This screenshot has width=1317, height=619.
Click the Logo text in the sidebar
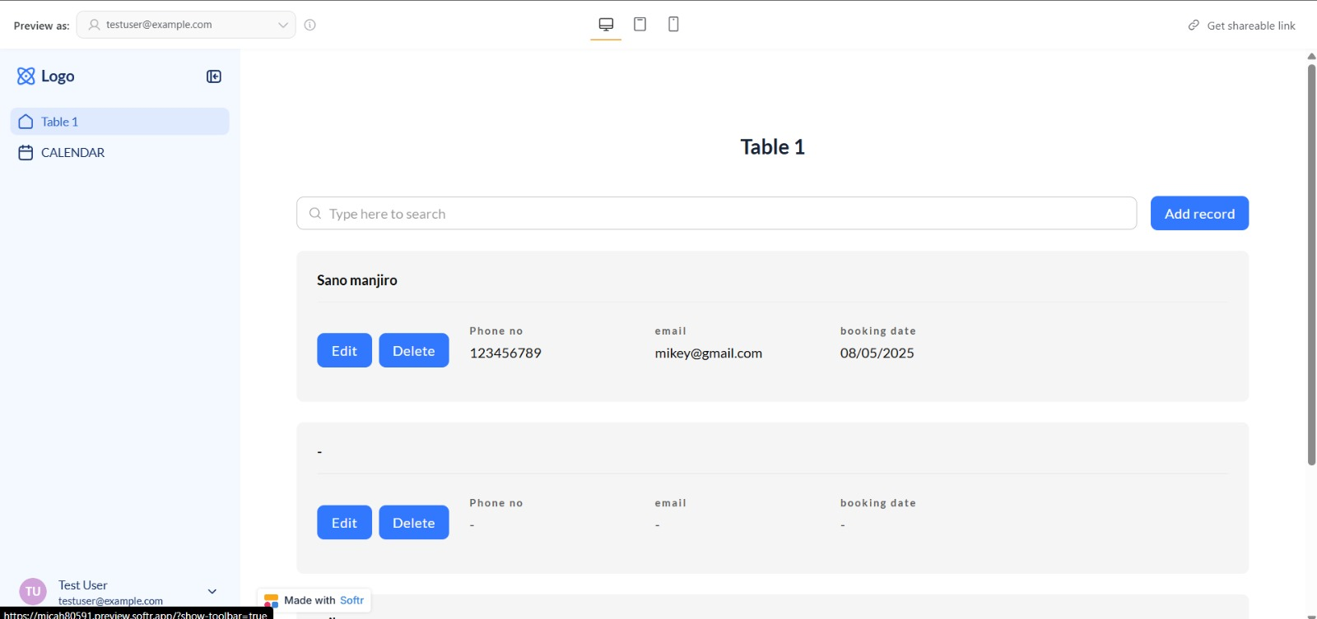58,76
